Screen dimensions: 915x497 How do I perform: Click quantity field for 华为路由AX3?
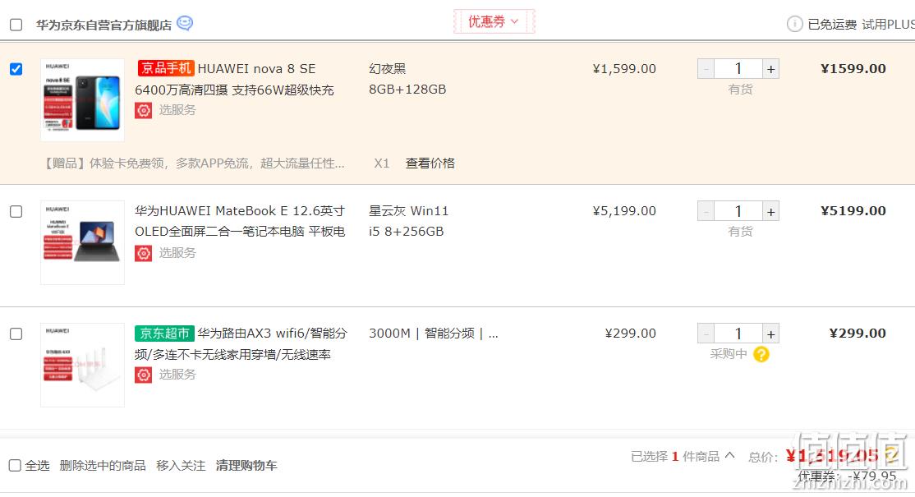(x=738, y=334)
